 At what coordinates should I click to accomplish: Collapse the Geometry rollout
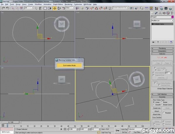(162, 97)
